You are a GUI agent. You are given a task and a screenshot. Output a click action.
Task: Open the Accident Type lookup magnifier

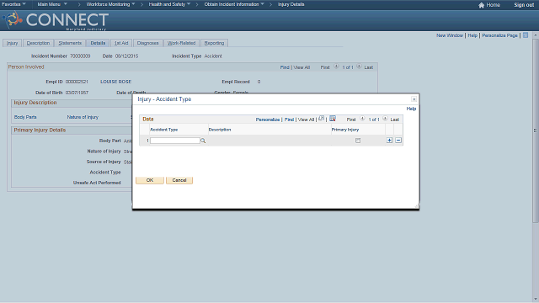(203, 141)
